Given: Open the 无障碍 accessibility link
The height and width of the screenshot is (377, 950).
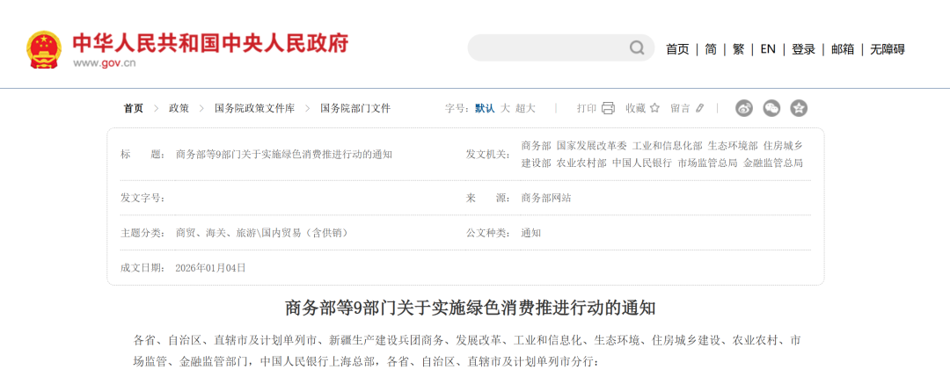Looking at the screenshot, I should 887,49.
